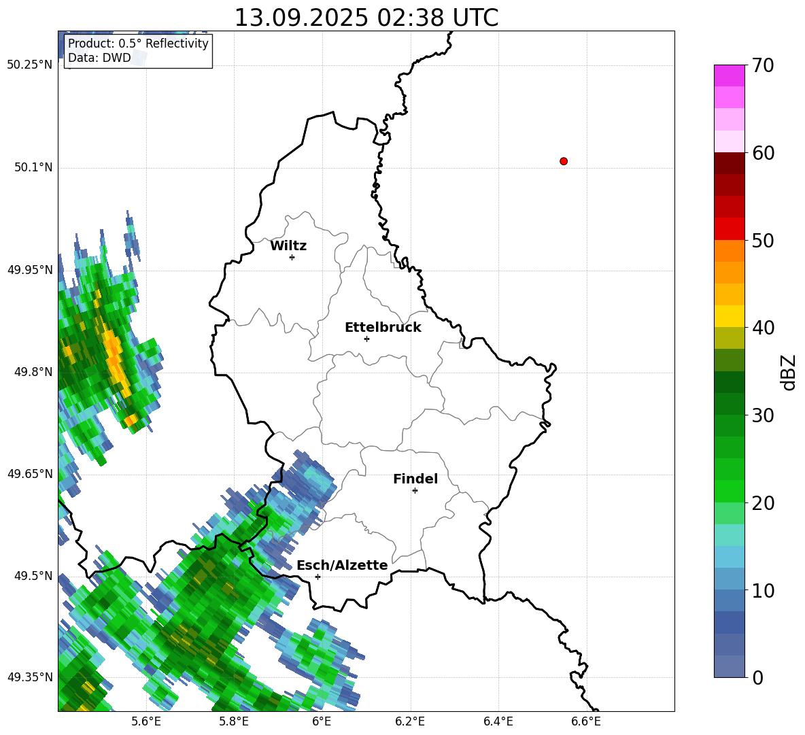Click the cyan colorbar swatch near 15 dBZ
The image size is (805, 735).
(x=729, y=535)
